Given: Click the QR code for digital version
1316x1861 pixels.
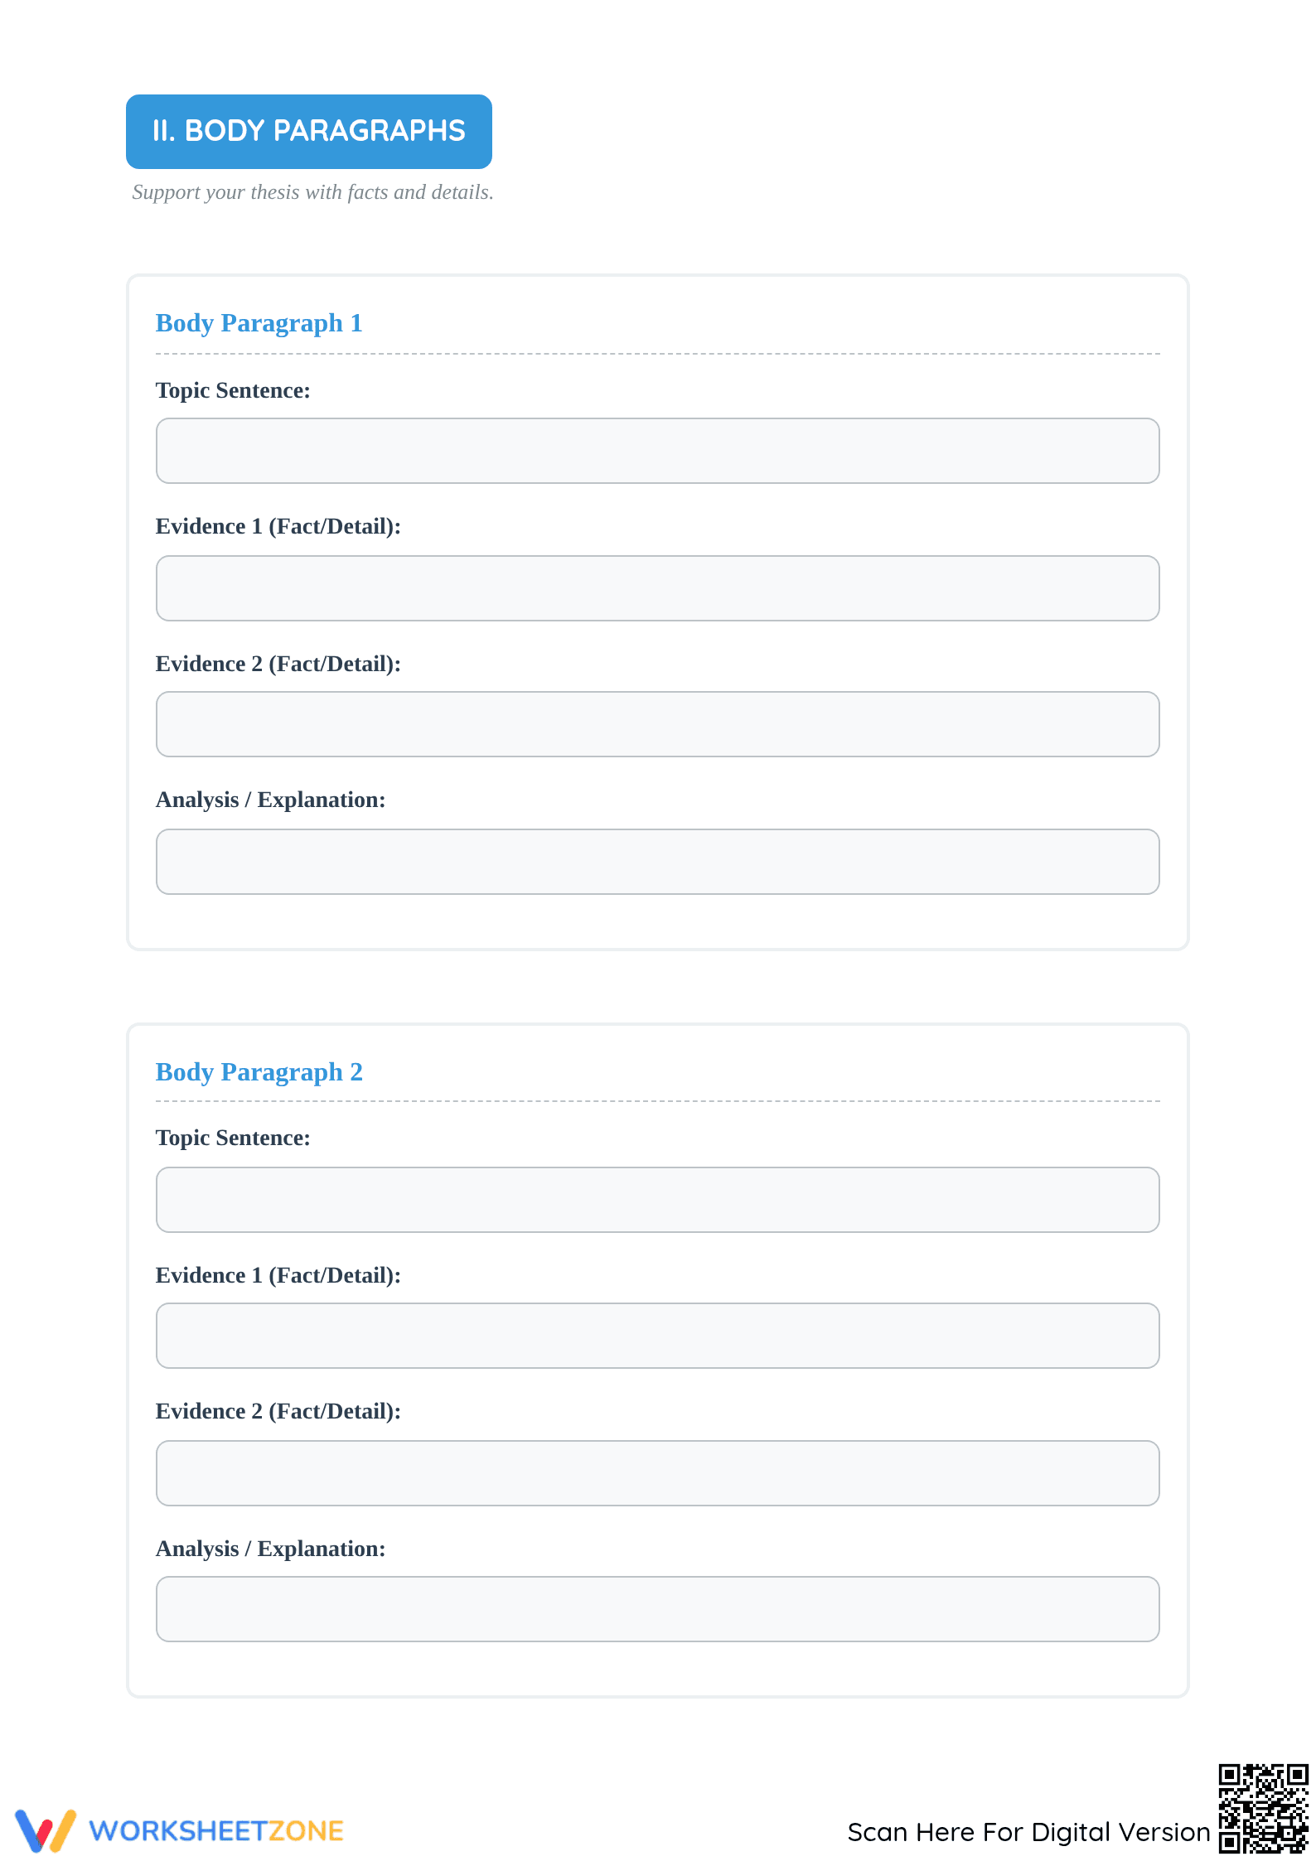Looking at the screenshot, I should (x=1263, y=1808).
